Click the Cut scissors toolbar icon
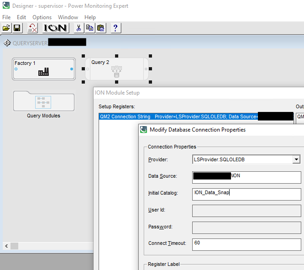 tap(79, 28)
